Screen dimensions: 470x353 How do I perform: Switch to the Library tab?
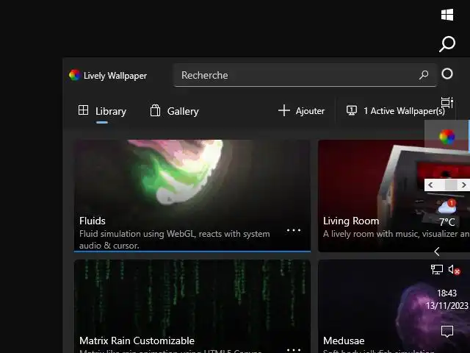point(102,111)
